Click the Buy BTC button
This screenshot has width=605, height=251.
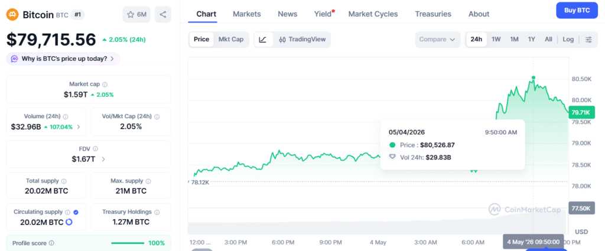click(x=577, y=11)
